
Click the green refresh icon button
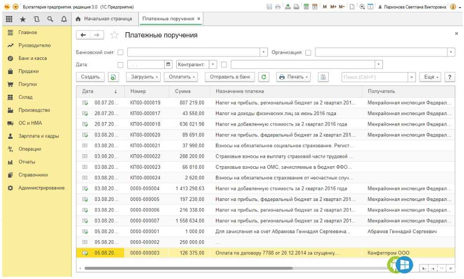[x=264, y=77]
